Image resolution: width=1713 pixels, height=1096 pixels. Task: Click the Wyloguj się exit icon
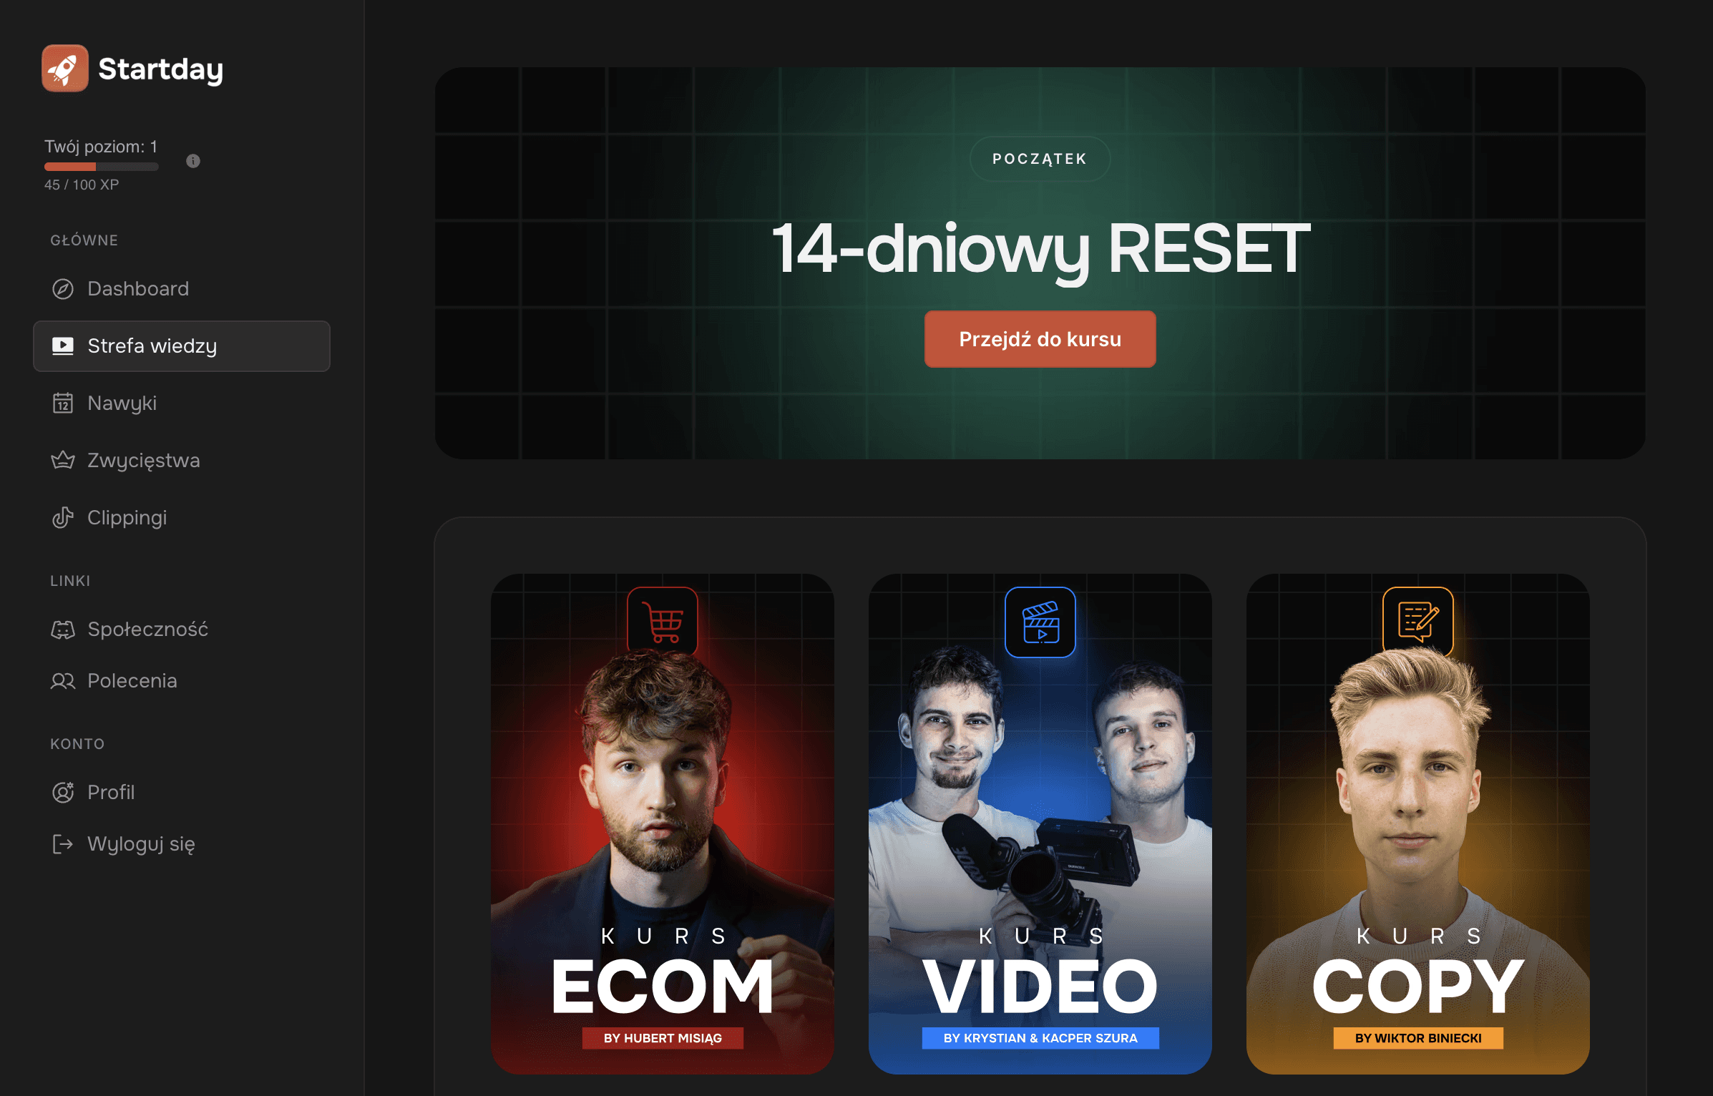[x=63, y=844]
